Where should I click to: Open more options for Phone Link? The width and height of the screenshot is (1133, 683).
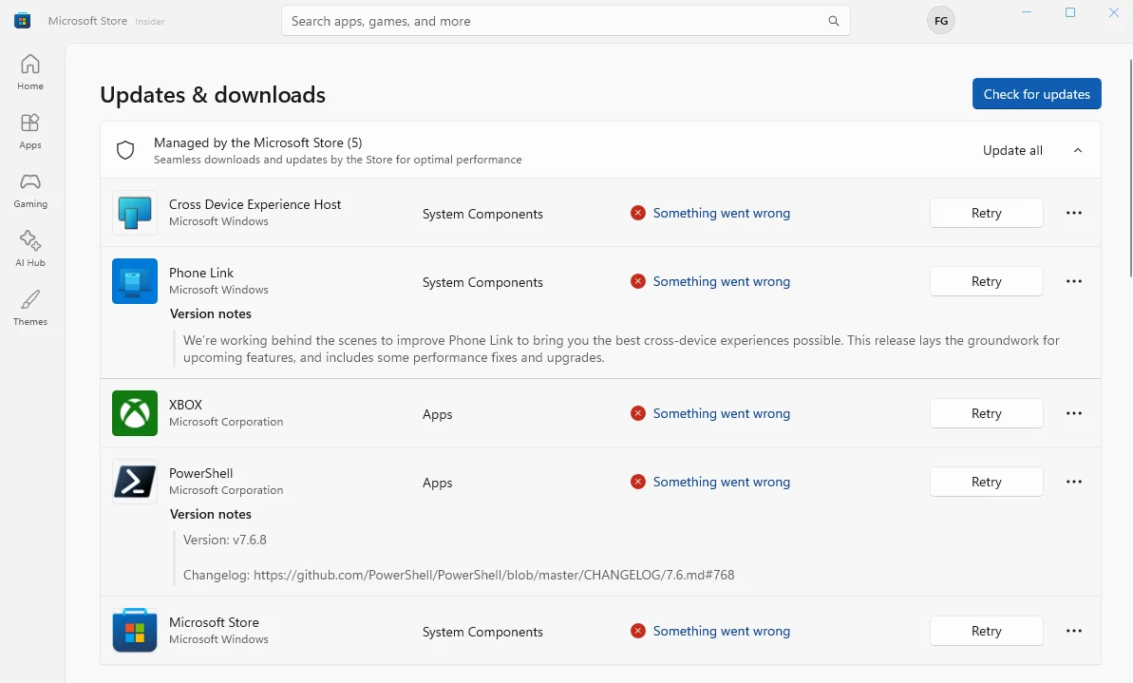[1074, 281]
